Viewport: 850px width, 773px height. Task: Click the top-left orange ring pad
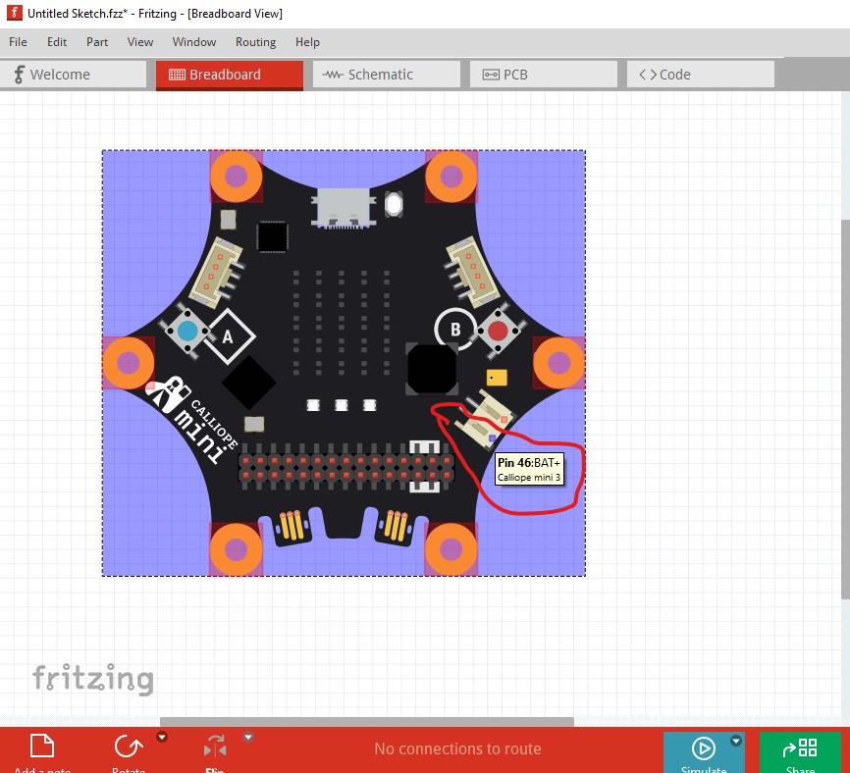(x=236, y=176)
